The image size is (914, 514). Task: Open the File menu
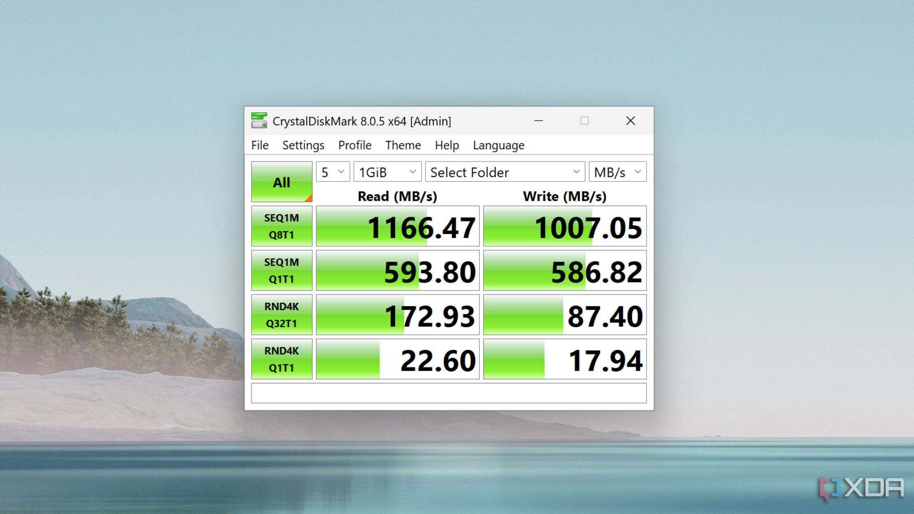click(x=259, y=145)
